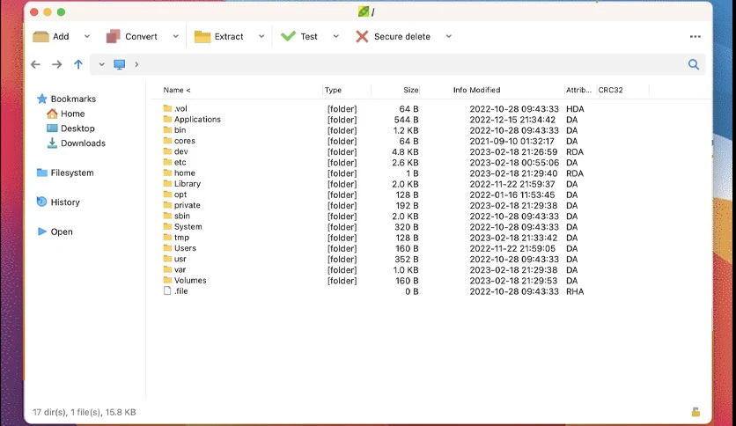Expand the Add dropdown arrow
Screen dimensions: 736x426
click(x=87, y=36)
